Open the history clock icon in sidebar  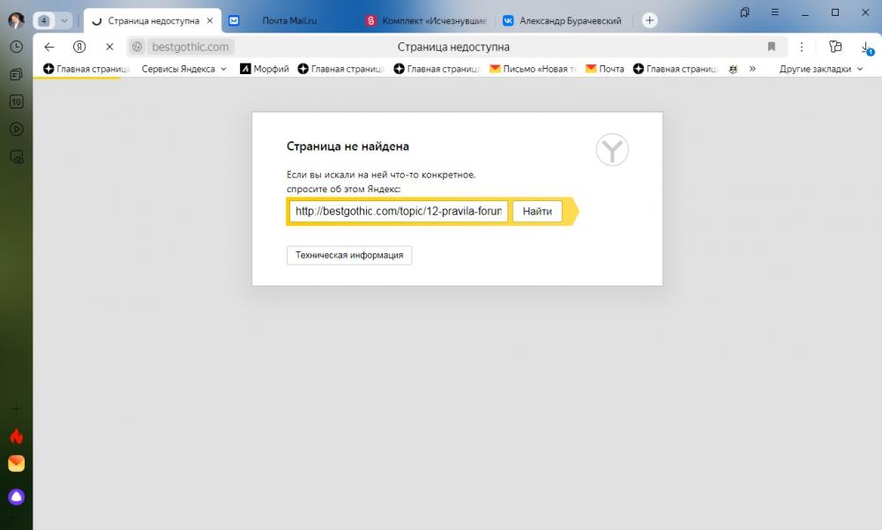(16, 47)
